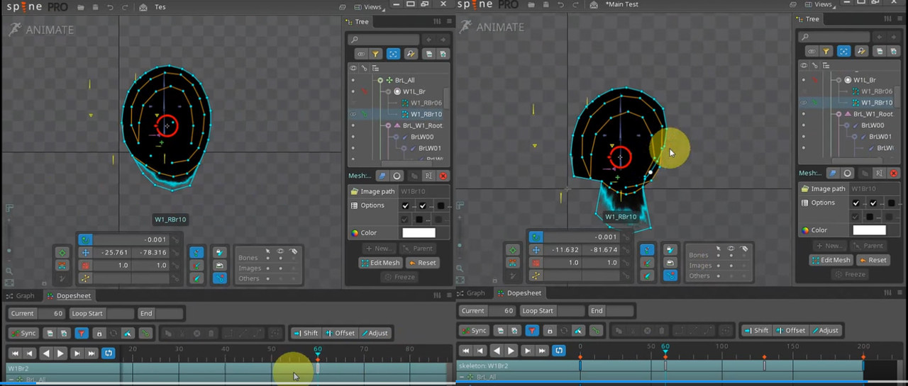Collapse the BrL_W1_Root node in right tree

coord(837,114)
